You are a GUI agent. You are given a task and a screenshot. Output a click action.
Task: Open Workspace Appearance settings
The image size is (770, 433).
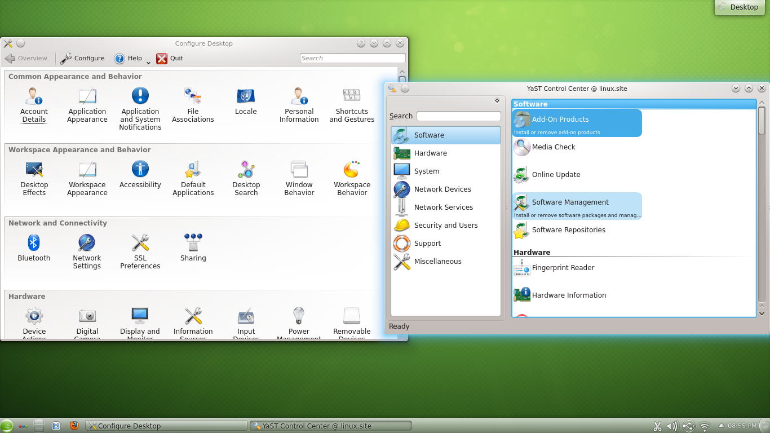pyautogui.click(x=87, y=178)
